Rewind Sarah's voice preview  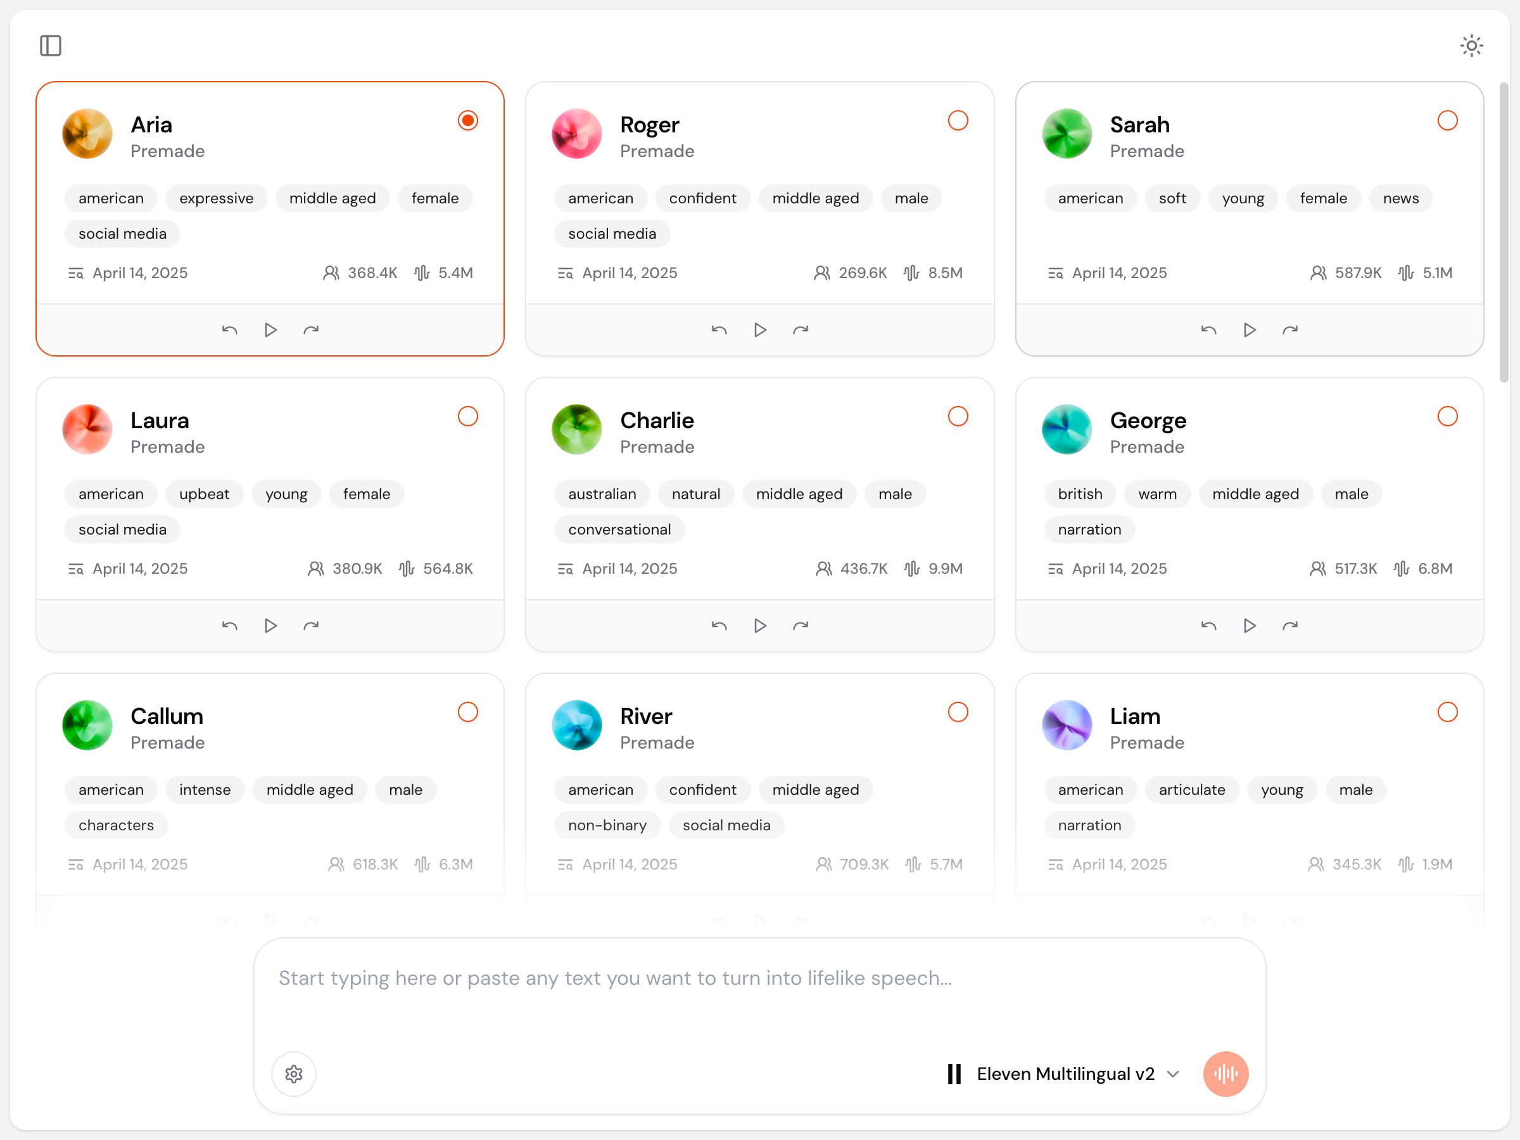point(1208,330)
